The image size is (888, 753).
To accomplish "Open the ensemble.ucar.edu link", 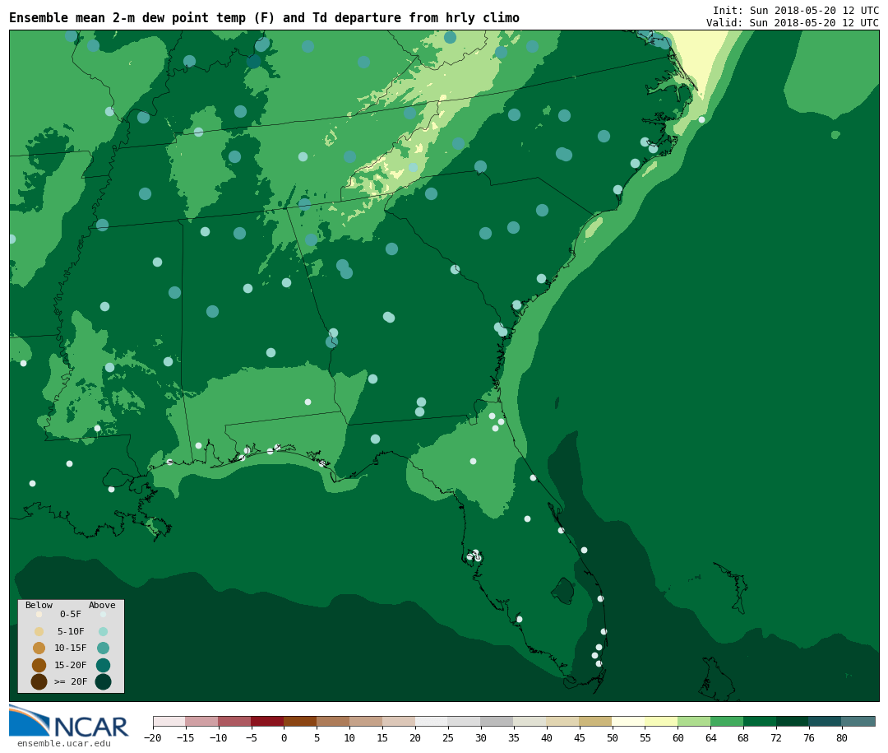I will [63, 744].
